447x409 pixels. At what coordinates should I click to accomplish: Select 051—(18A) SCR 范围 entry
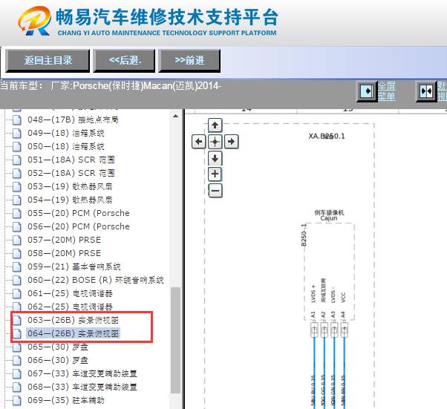(x=71, y=160)
